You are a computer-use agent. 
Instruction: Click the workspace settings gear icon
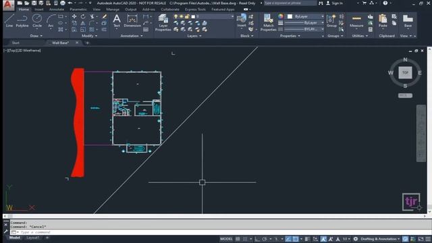[356, 239]
